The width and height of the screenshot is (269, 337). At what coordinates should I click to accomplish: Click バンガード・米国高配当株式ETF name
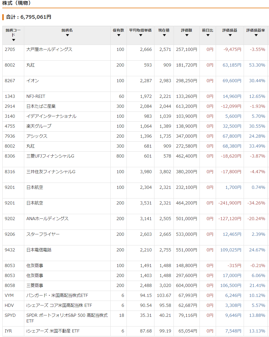pos(57,295)
